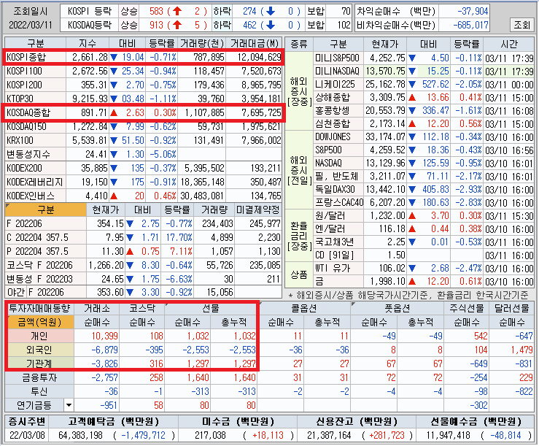
Task: Click the red up triangle in 상해종합 row
Action: coord(412,98)
